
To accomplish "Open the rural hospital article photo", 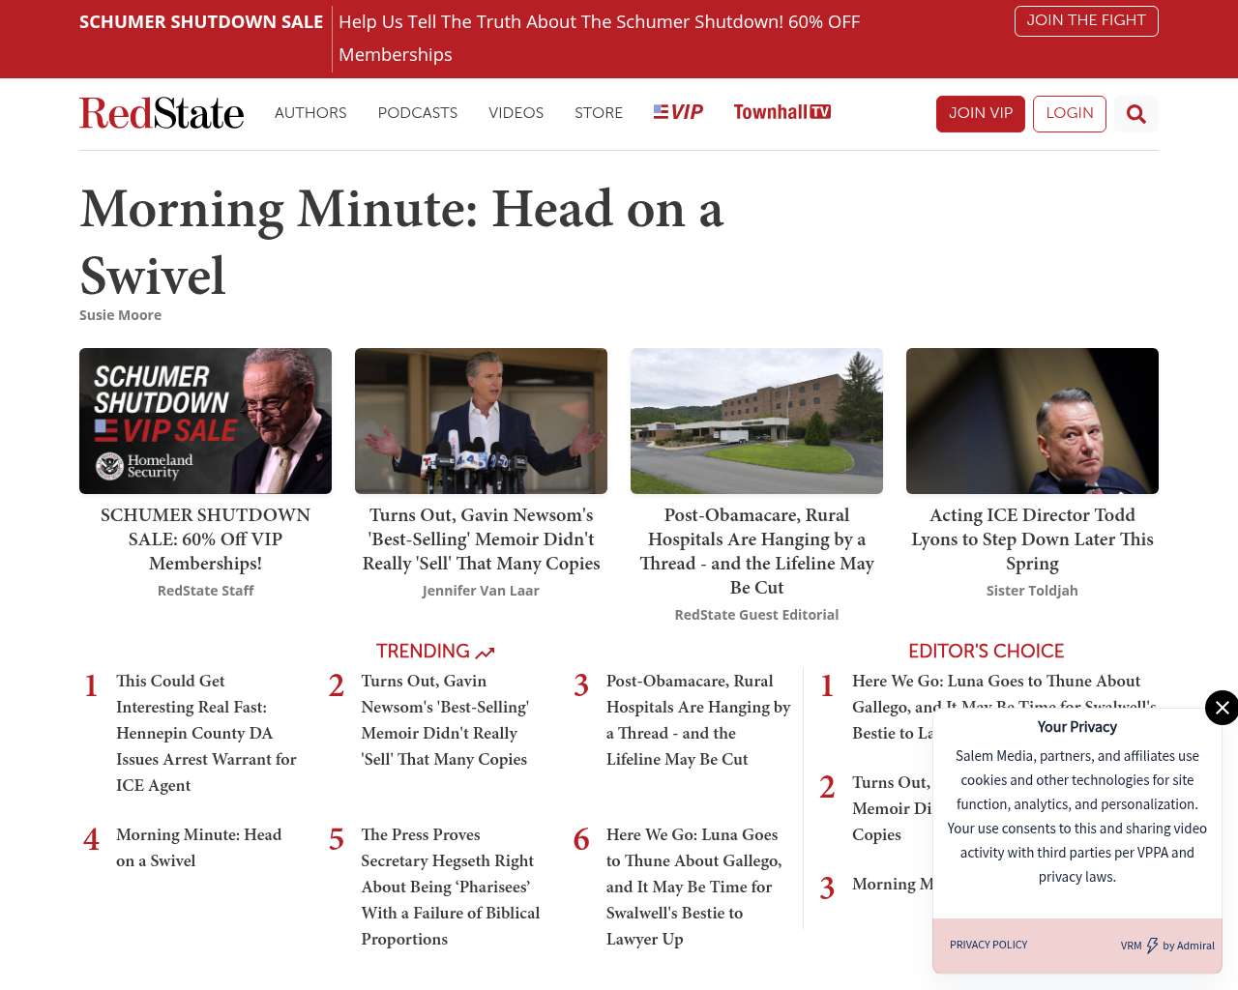I will [x=756, y=421].
